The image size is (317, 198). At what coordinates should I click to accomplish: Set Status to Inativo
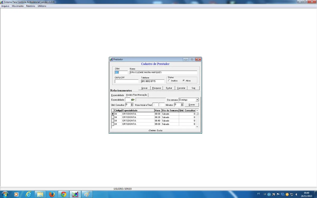pyautogui.click(x=169, y=81)
